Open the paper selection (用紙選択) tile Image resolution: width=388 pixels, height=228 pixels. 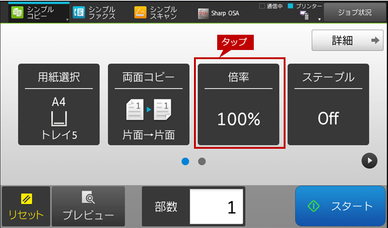(x=59, y=104)
